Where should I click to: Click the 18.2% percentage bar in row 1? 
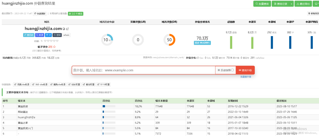tap(109, 106)
